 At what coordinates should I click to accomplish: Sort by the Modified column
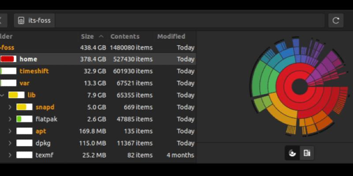coord(171,37)
